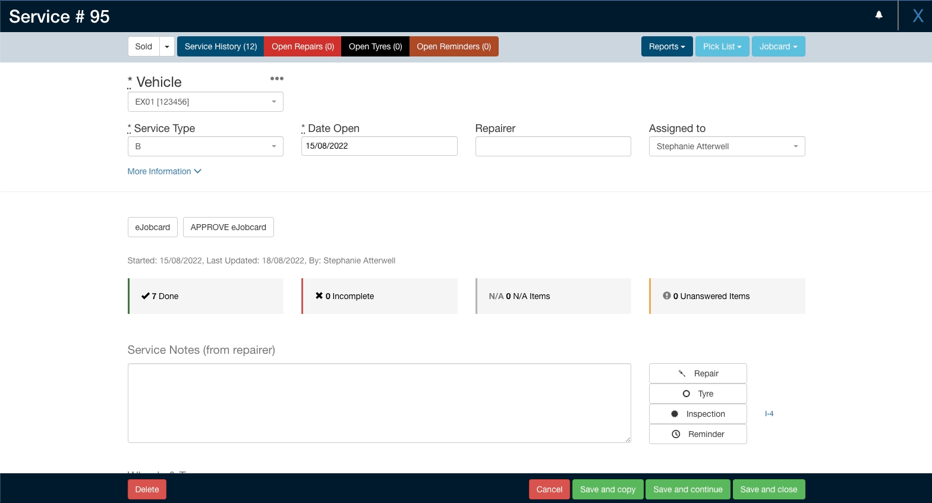Open the Assigned to dropdown
Viewport: 932px width, 503px height.
tap(726, 146)
